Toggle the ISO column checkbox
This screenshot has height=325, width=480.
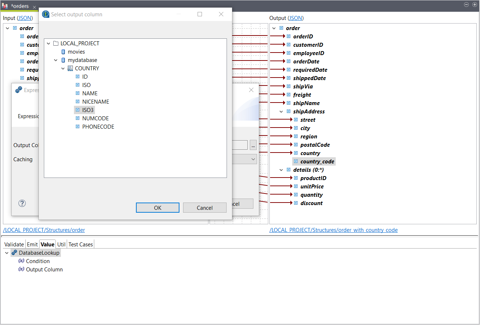click(78, 85)
